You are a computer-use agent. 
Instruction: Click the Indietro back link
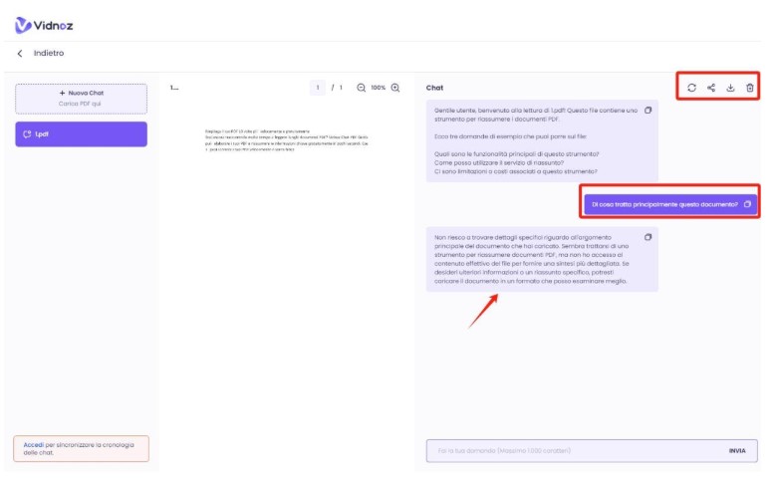coord(49,53)
